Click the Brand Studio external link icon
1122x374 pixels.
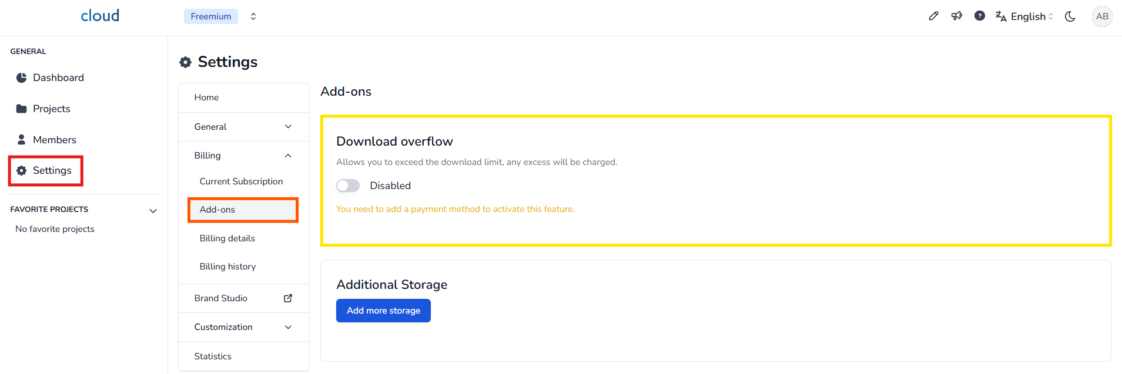[288, 298]
